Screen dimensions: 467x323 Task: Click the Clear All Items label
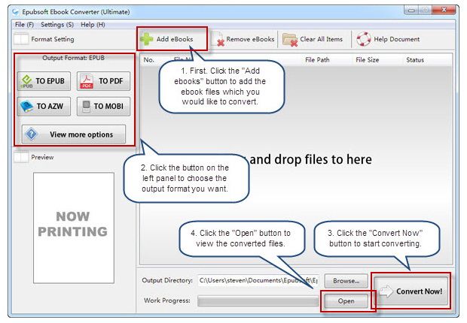click(321, 39)
